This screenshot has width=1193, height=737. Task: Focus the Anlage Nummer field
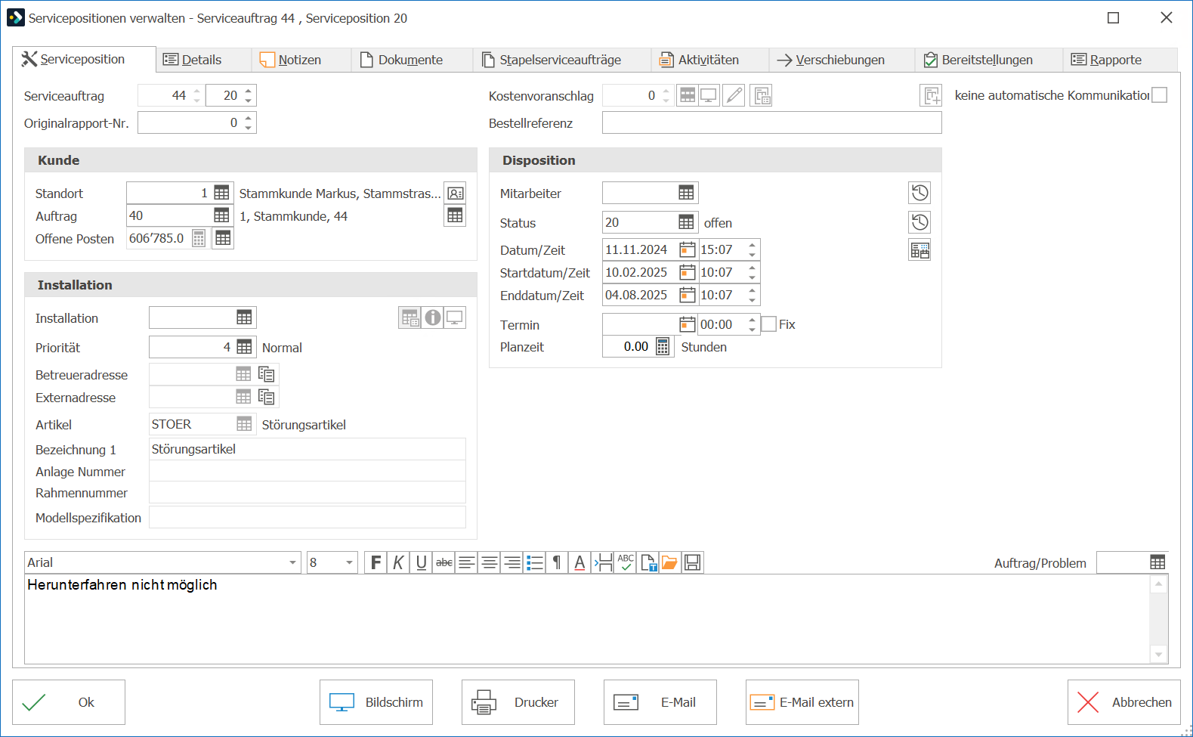pos(308,471)
